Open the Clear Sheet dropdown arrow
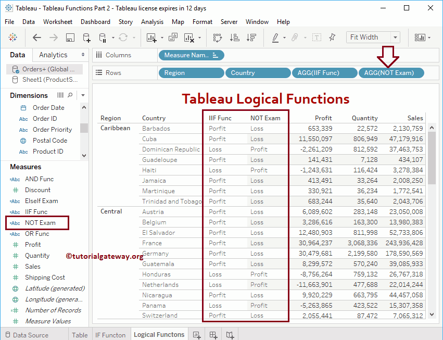443x340 pixels. point(199,37)
